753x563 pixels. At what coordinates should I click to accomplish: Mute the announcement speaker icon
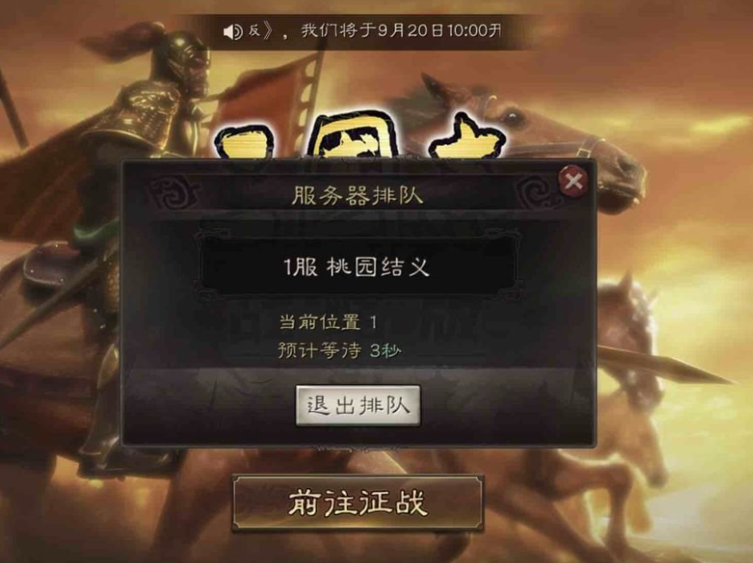pyautogui.click(x=233, y=32)
